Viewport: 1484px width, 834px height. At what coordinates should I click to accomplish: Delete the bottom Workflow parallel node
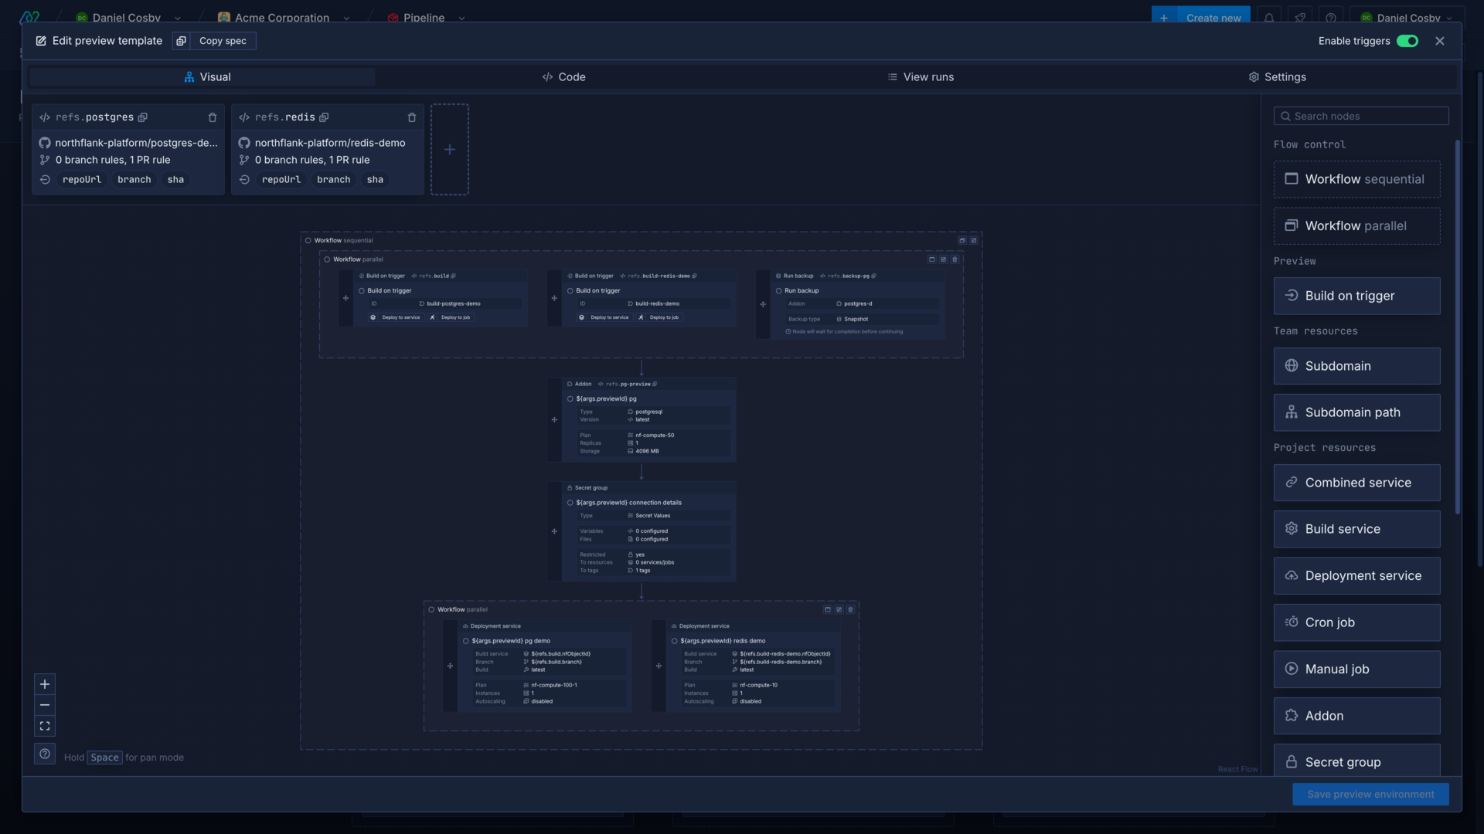pos(850,609)
